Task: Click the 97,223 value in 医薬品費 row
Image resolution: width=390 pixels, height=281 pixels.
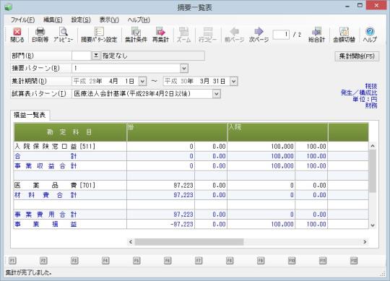Action: pyautogui.click(x=183, y=185)
